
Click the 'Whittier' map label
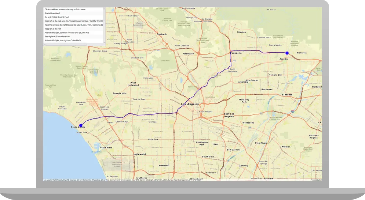(286, 147)
